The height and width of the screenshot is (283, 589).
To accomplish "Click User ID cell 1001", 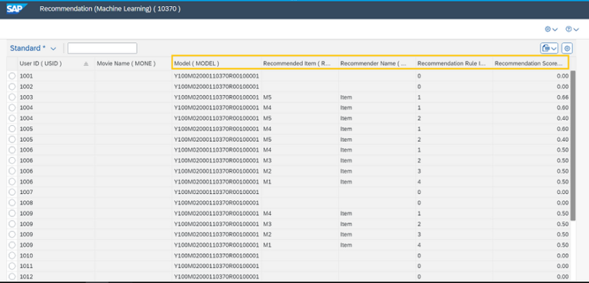I will 26,76.
